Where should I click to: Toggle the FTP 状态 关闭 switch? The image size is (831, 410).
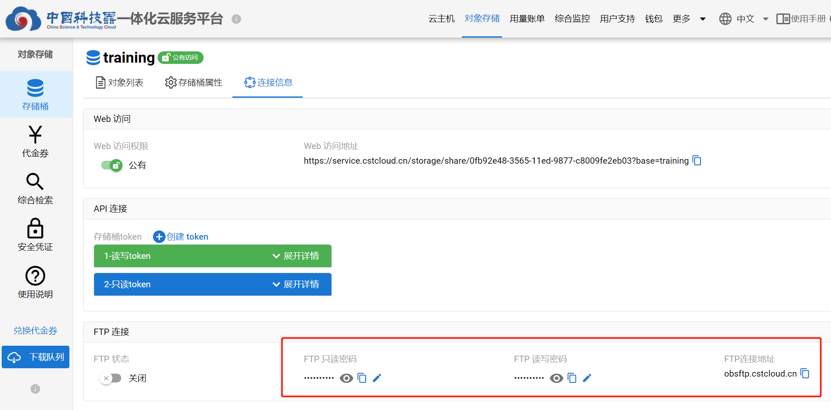(x=111, y=378)
